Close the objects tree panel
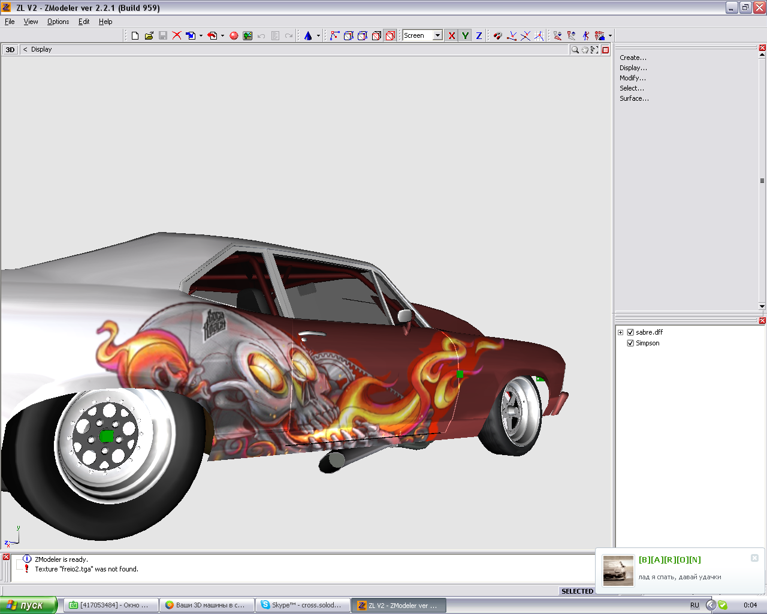This screenshot has width=767, height=614. (x=762, y=321)
